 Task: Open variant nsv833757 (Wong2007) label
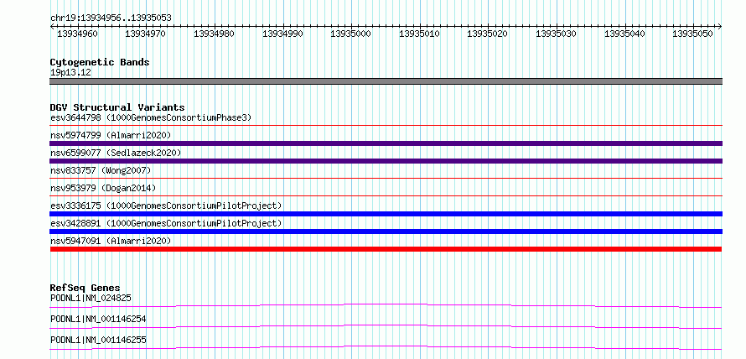point(101,170)
